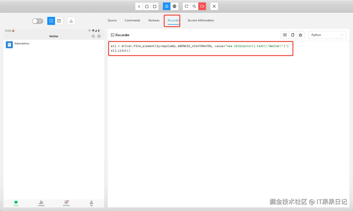The image size is (353, 211).
Task: Select the Recorder tab
Action: tap(173, 20)
